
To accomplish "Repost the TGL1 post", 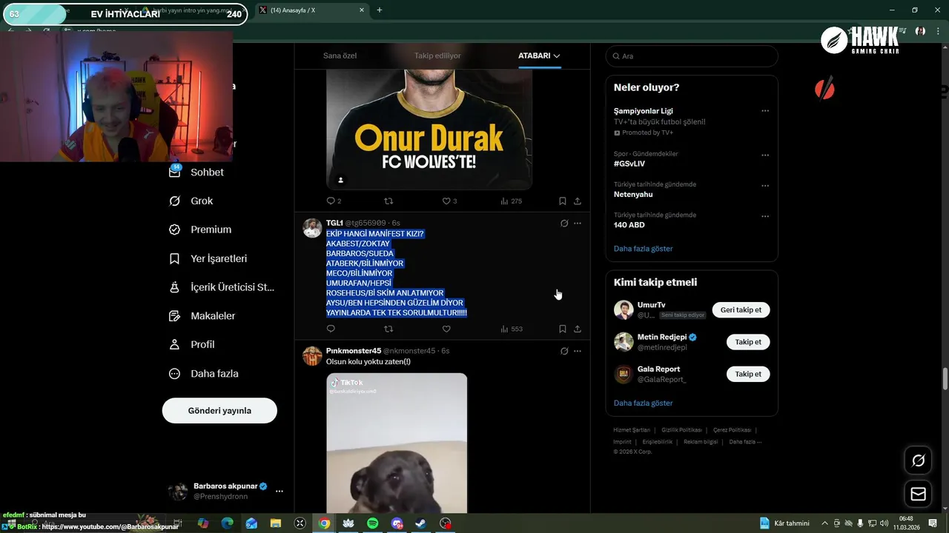I will (388, 329).
